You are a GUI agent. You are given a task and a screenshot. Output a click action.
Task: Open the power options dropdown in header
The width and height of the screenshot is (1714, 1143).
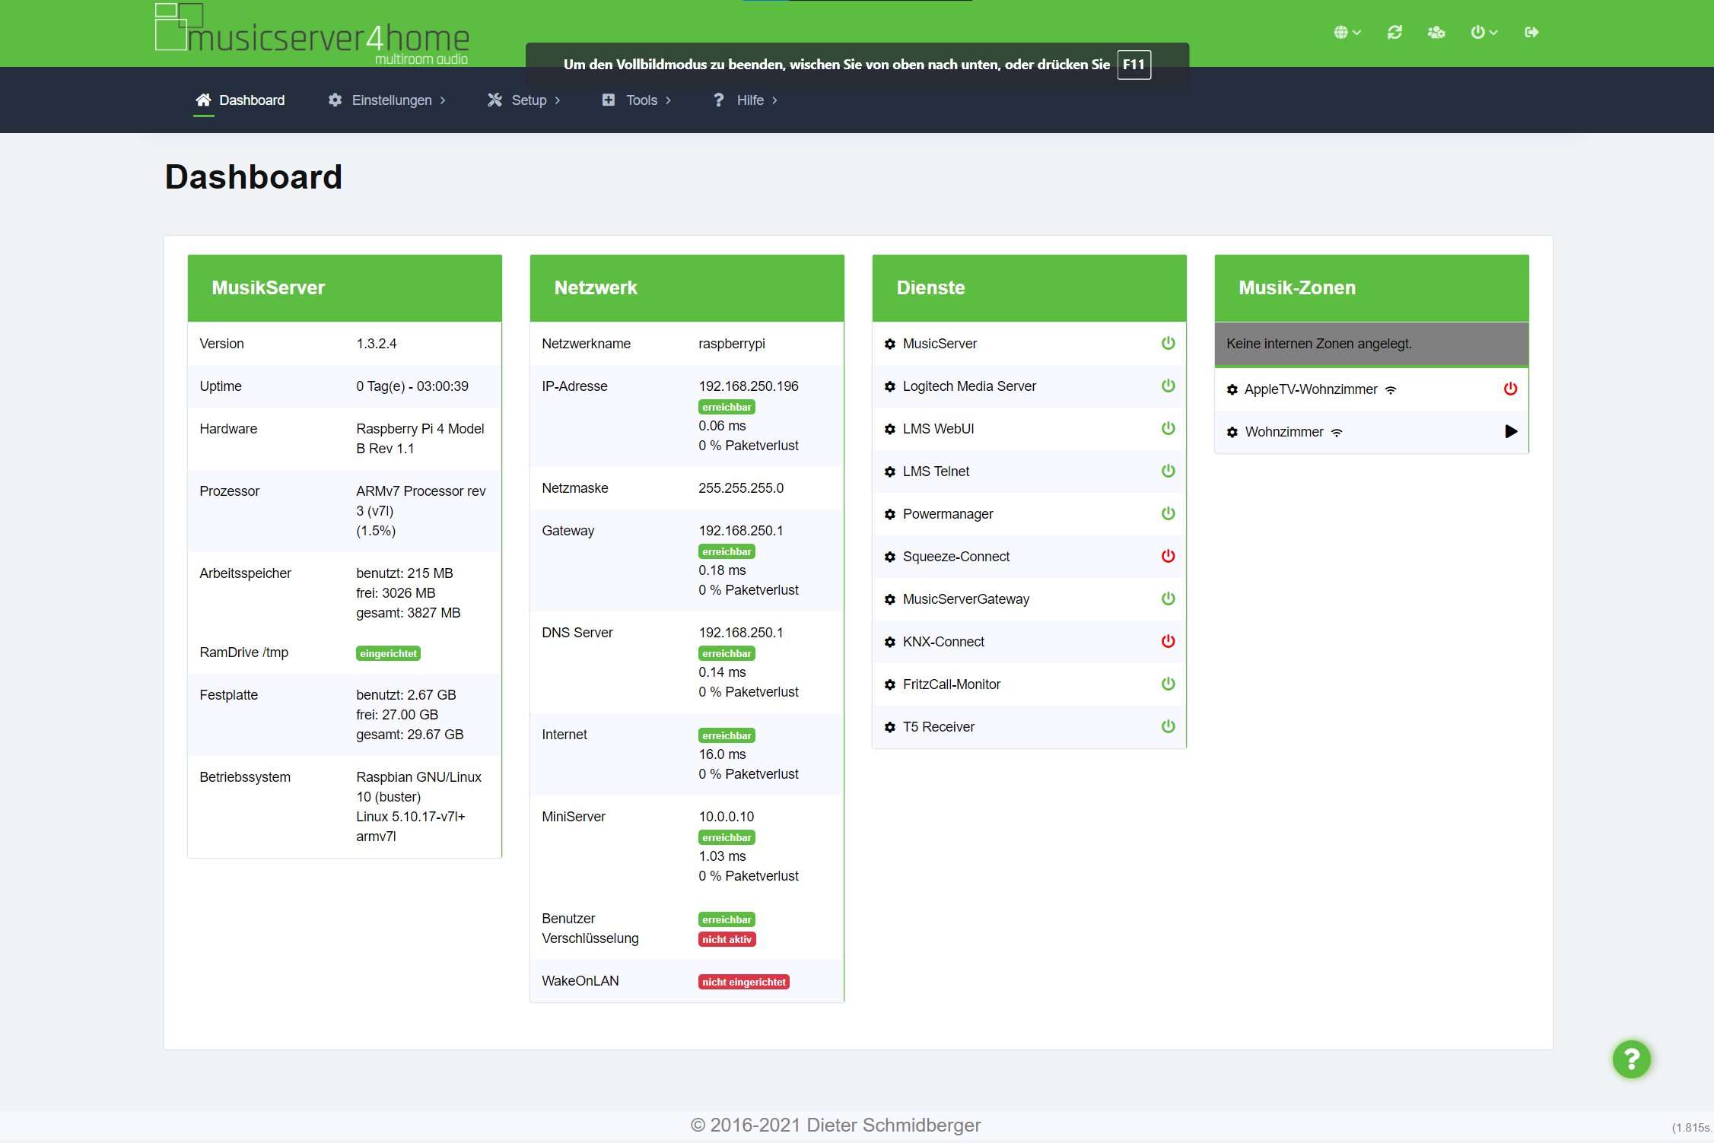[1483, 32]
